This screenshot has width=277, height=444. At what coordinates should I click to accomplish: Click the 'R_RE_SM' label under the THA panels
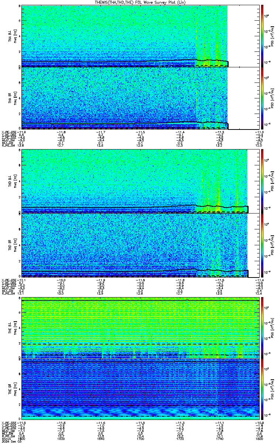(x=8, y=145)
